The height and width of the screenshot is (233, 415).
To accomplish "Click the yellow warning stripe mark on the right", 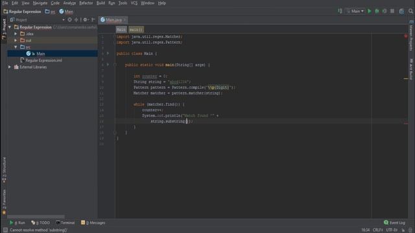I will (406, 78).
